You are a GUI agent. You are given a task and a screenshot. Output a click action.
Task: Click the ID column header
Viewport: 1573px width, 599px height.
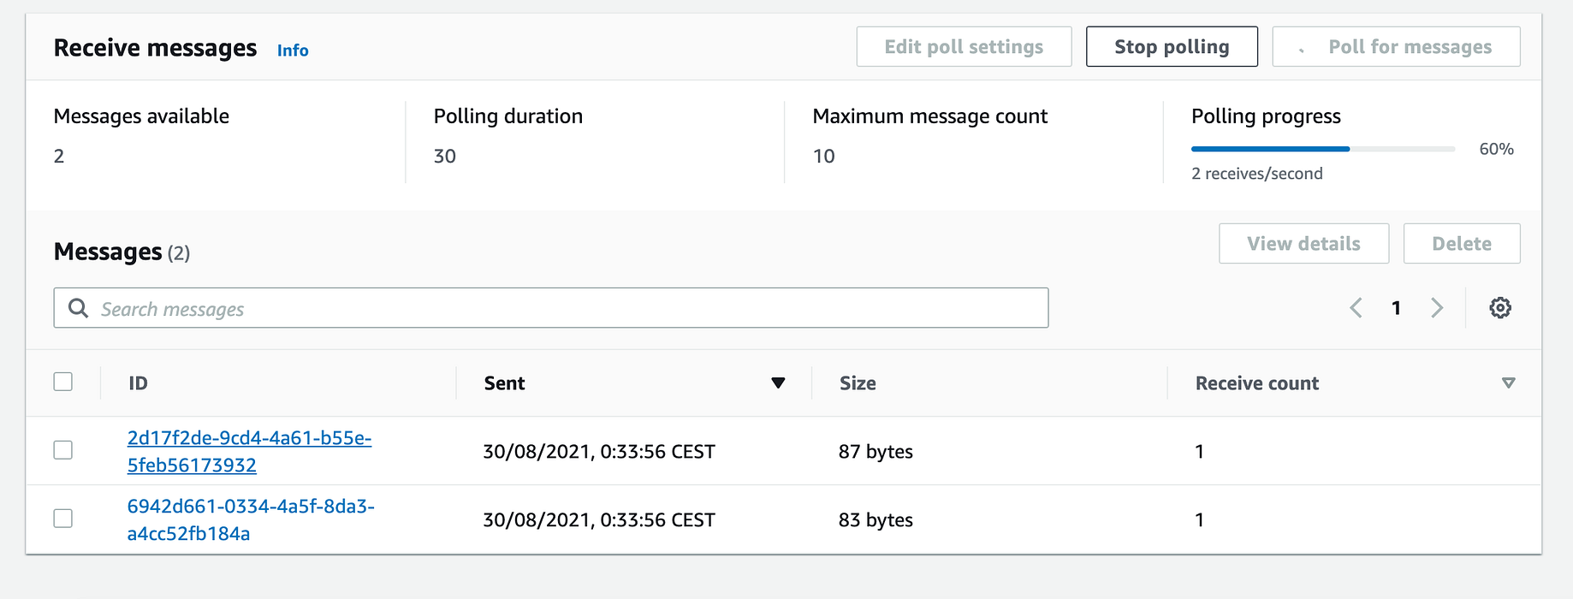138,383
